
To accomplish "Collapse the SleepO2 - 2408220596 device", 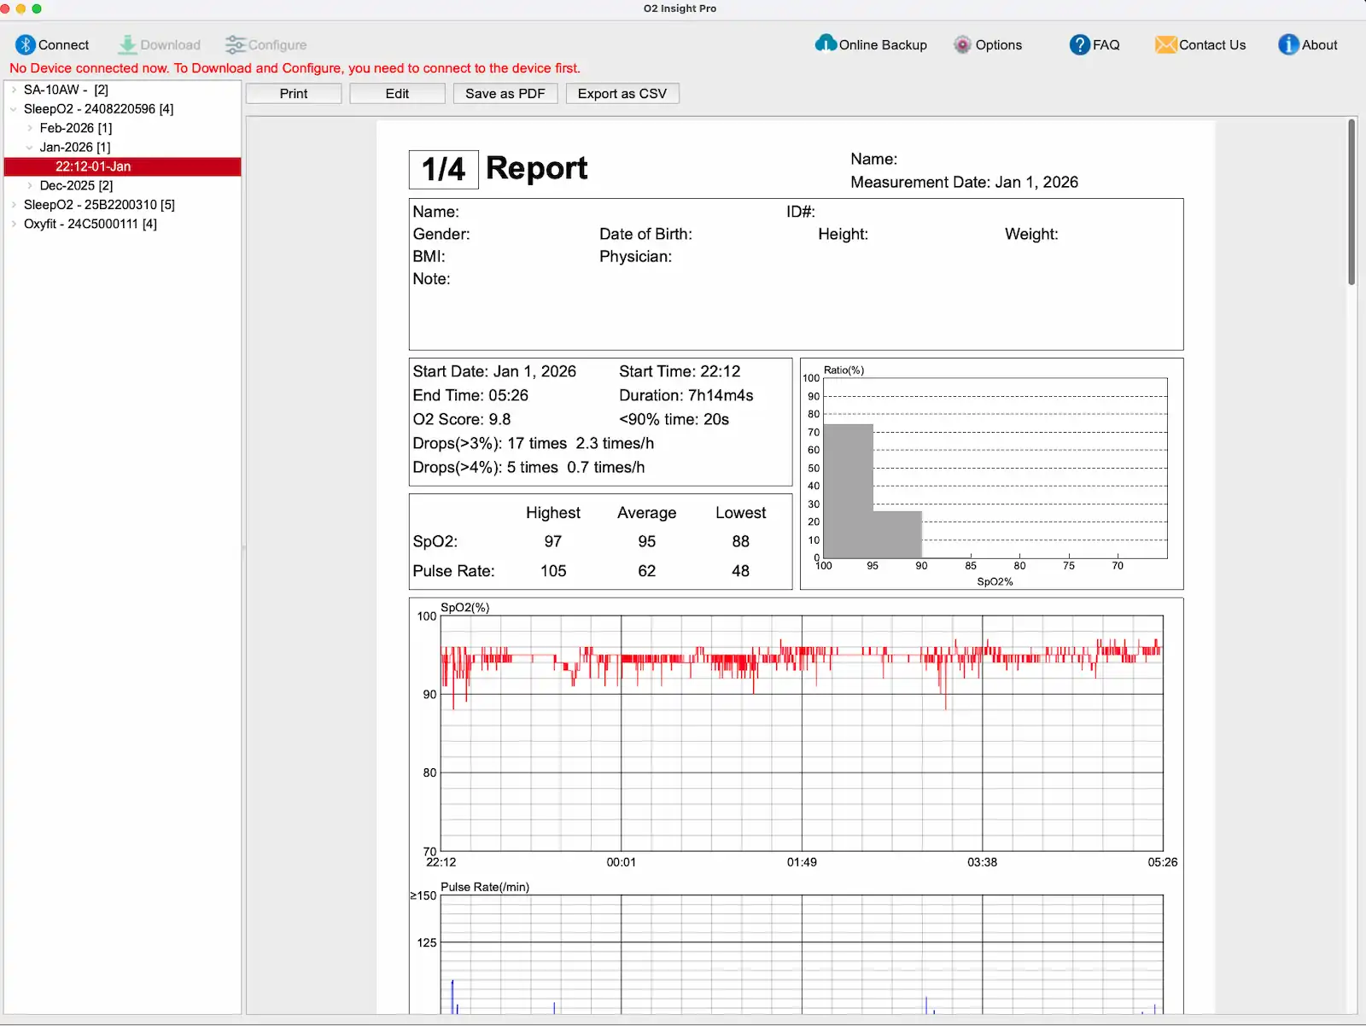I will (x=14, y=108).
